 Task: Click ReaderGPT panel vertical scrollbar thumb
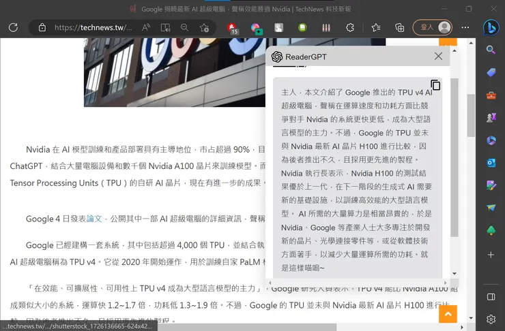454,157
